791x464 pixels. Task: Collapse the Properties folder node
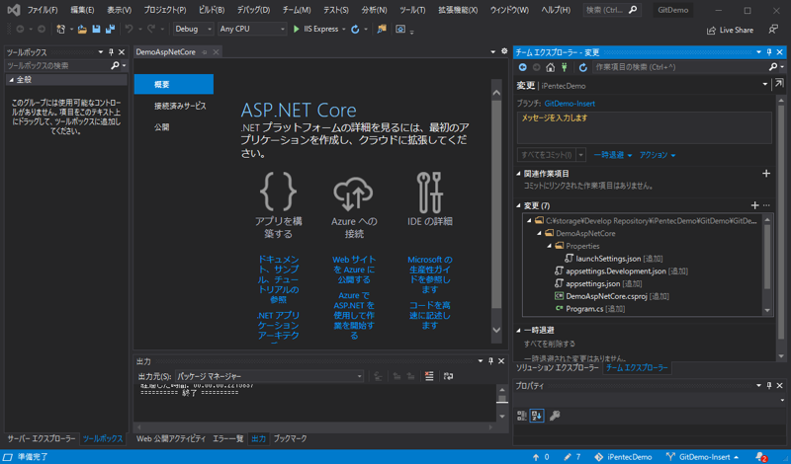coord(550,246)
